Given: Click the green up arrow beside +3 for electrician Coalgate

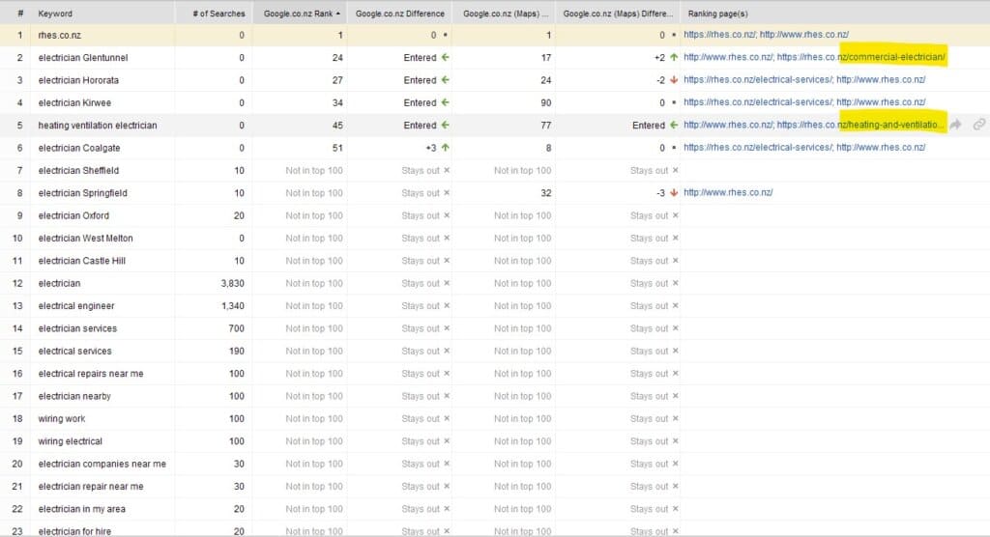Looking at the screenshot, I should point(445,148).
